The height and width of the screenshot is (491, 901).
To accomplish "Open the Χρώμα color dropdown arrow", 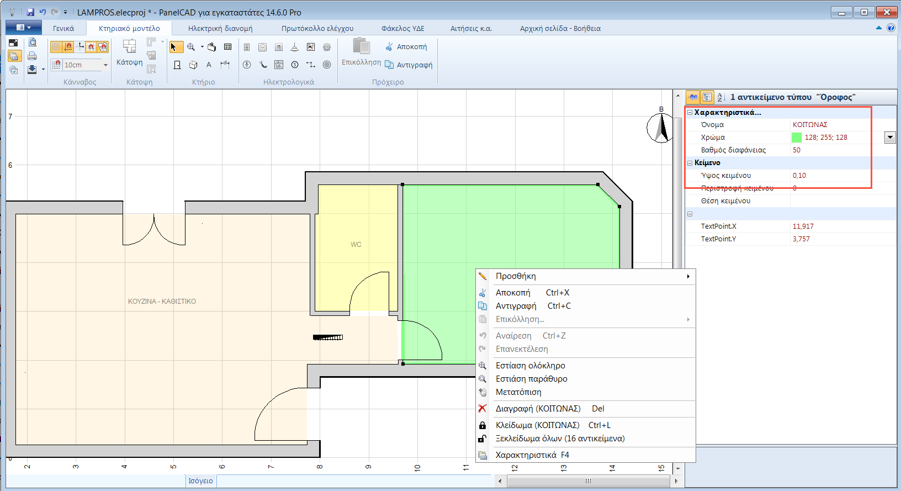I will click(x=890, y=138).
